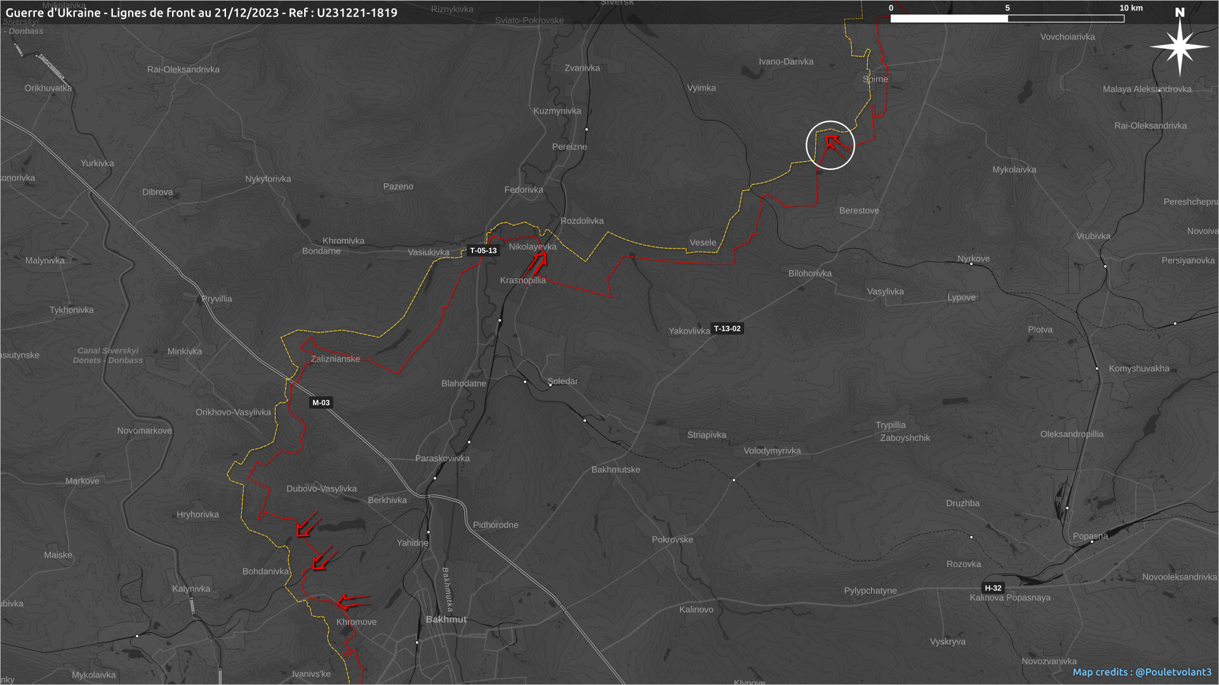Screen dimensions: 1219x685
Task: Click the Fedorivka label
Action: [x=524, y=190]
